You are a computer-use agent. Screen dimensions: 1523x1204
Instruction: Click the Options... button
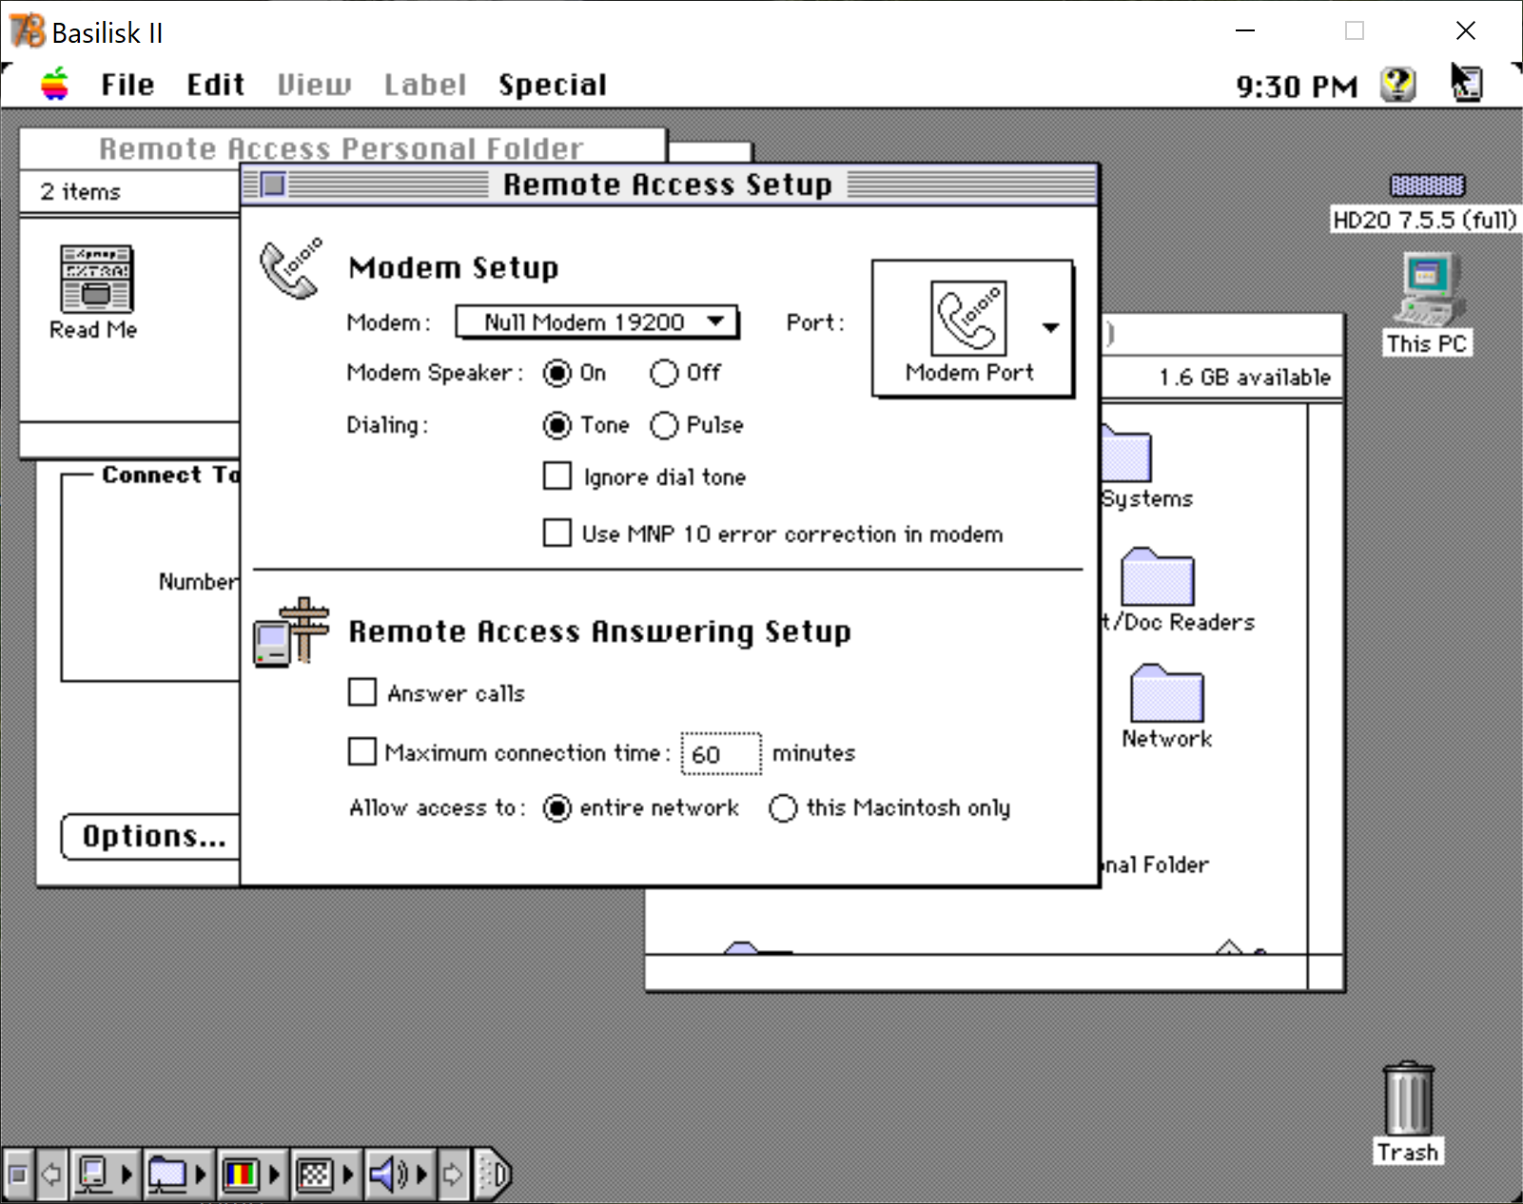tap(150, 837)
